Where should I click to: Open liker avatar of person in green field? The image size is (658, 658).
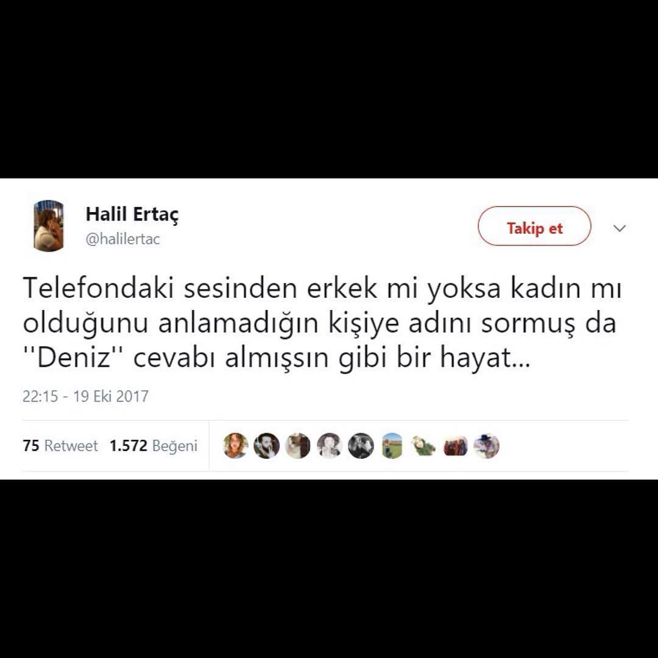(392, 445)
